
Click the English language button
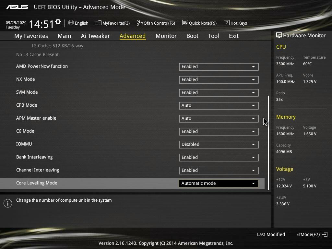pyautogui.click(x=78, y=23)
